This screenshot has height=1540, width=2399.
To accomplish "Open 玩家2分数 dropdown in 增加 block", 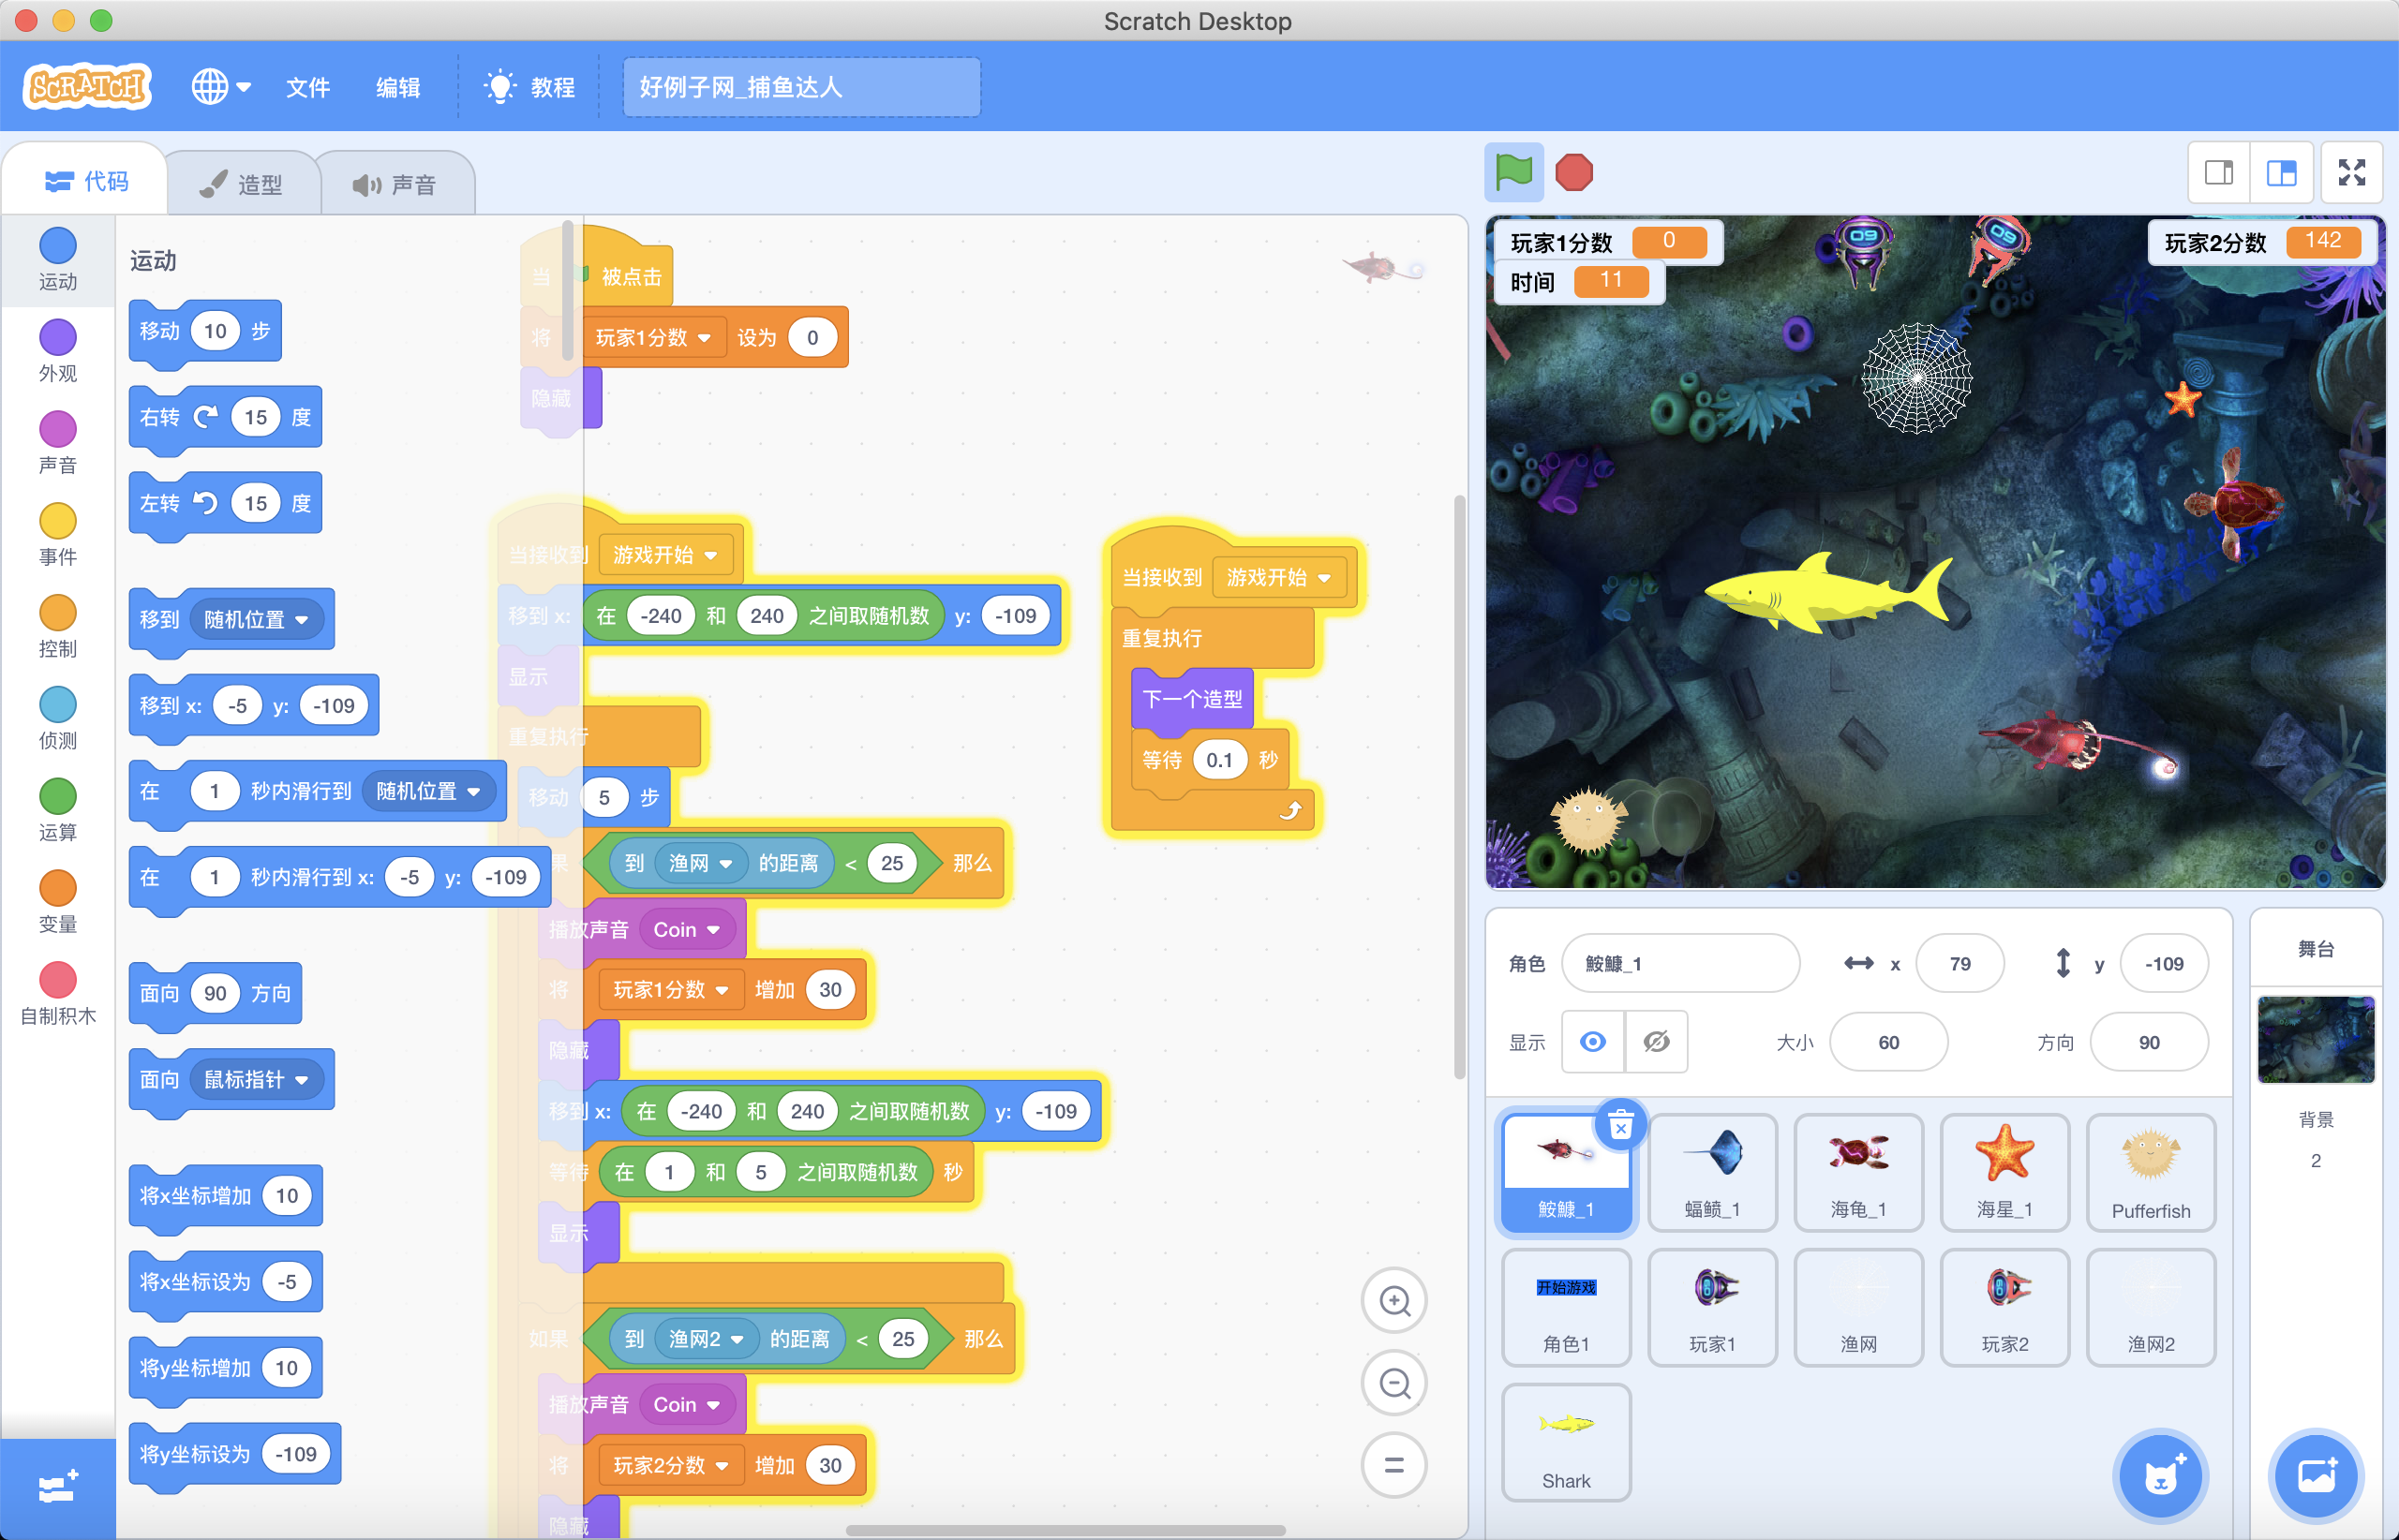I will click(672, 1465).
